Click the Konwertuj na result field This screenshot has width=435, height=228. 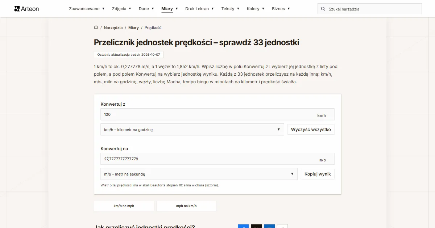pos(217,159)
